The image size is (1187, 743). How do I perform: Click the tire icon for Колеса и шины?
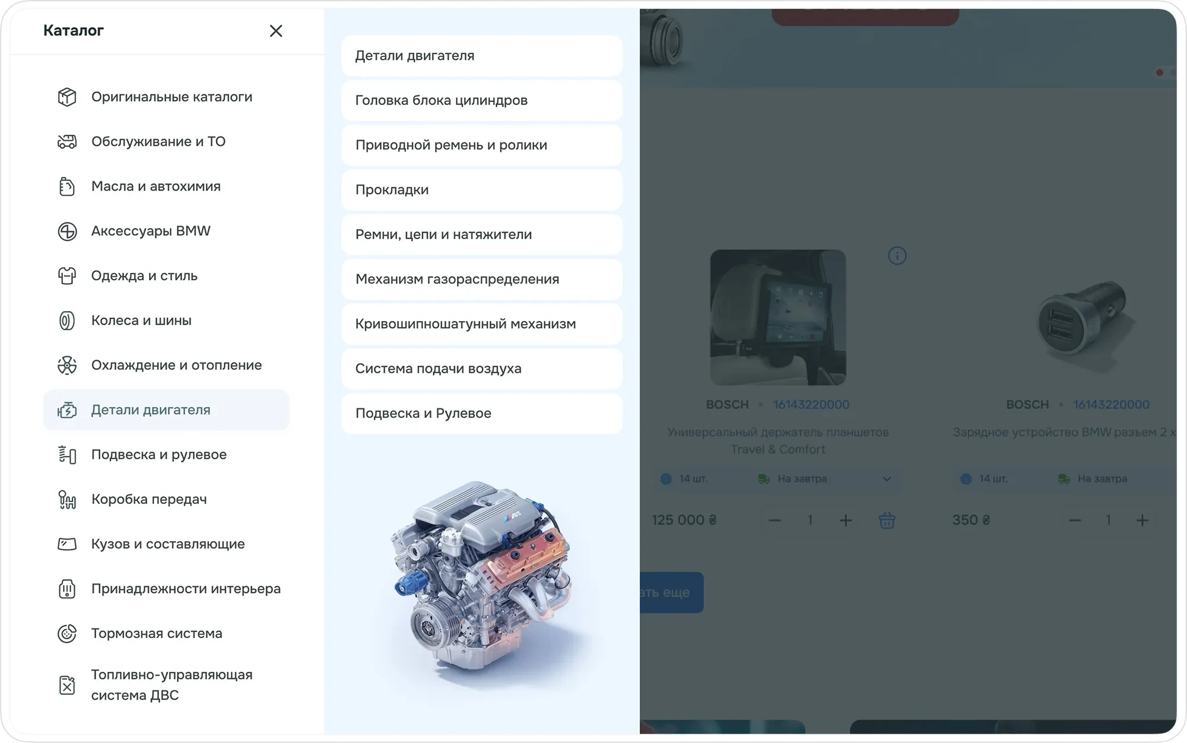67,321
